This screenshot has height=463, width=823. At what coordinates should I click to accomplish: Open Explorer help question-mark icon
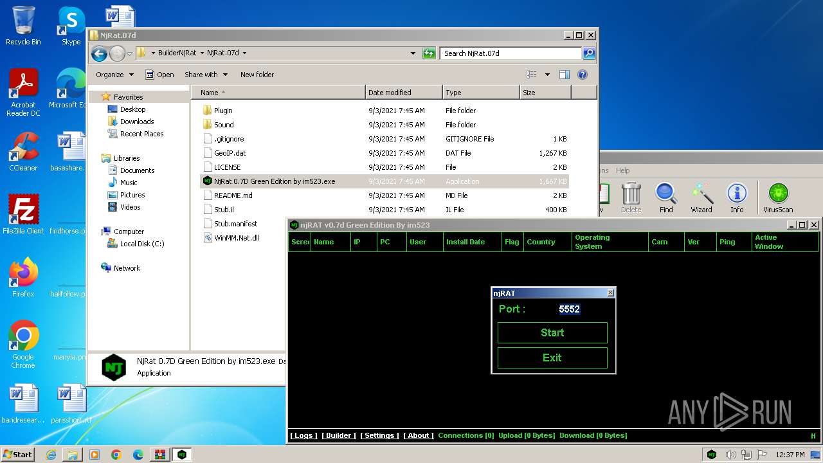pyautogui.click(x=583, y=75)
